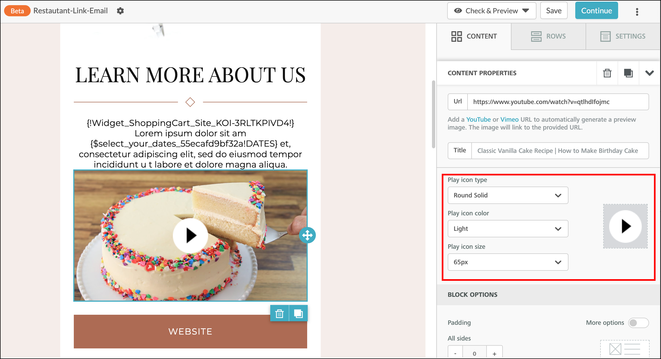Open the Play icon type dropdown
Image resolution: width=661 pixels, height=359 pixels.
tap(508, 195)
